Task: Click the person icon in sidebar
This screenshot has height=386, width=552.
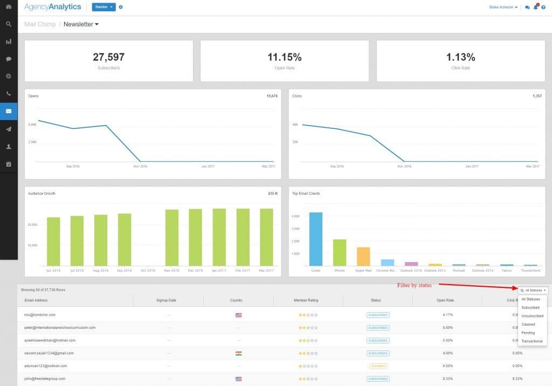Action: pos(9,147)
